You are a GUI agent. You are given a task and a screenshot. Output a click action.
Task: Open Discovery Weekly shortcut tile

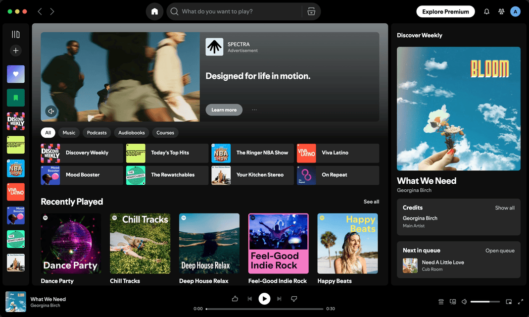point(82,153)
